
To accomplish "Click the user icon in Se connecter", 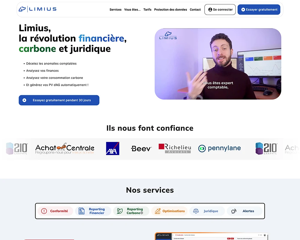I will pos(210,10).
